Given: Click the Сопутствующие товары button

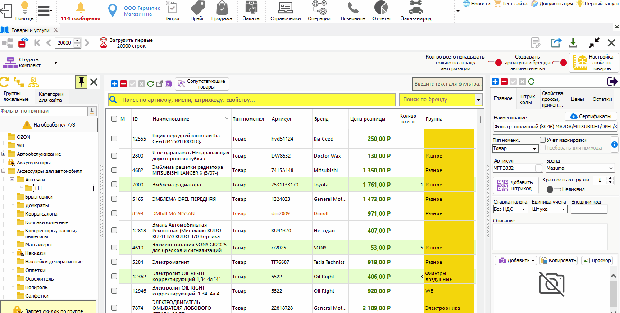Looking at the screenshot, I should (202, 84).
